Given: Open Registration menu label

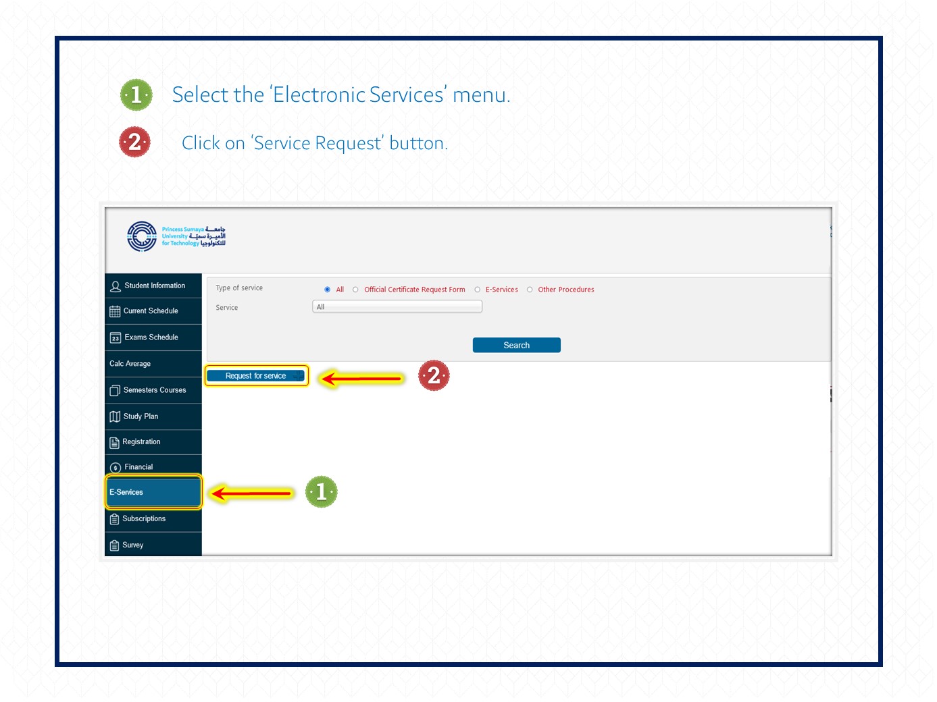Looking at the screenshot, I should pos(141,442).
